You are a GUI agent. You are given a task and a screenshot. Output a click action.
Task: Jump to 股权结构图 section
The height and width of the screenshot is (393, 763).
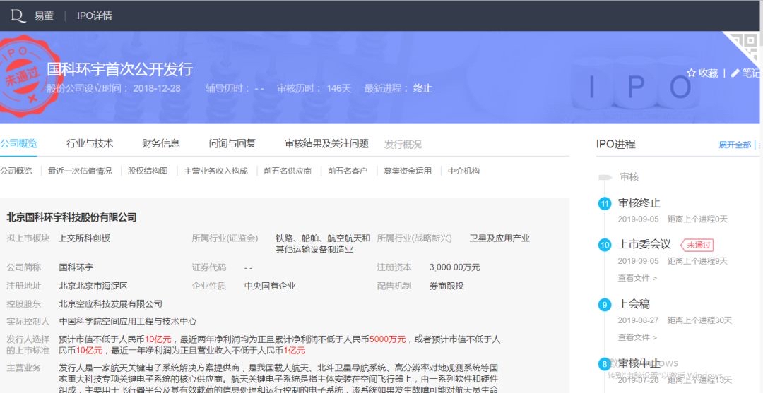pos(148,171)
